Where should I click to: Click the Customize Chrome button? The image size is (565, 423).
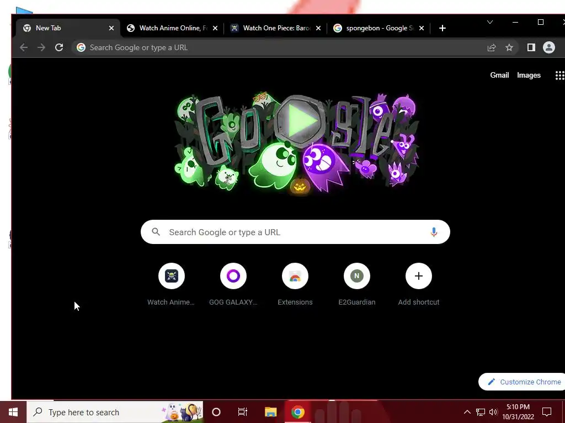pyautogui.click(x=523, y=382)
